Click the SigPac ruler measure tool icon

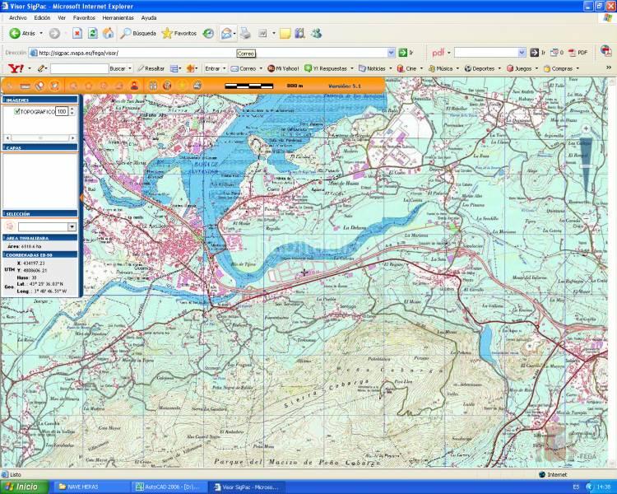point(24,85)
